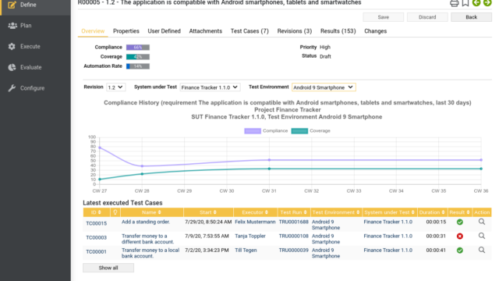This screenshot has height=281, width=499.
Task: Open test run TRU0001688
Action: (x=294, y=222)
